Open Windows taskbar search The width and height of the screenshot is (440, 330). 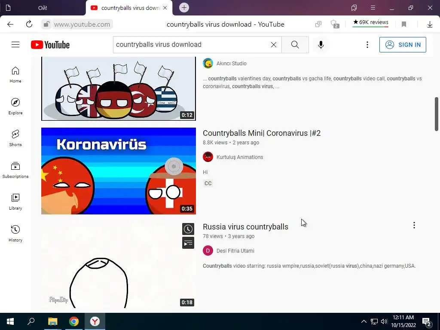[31, 321]
